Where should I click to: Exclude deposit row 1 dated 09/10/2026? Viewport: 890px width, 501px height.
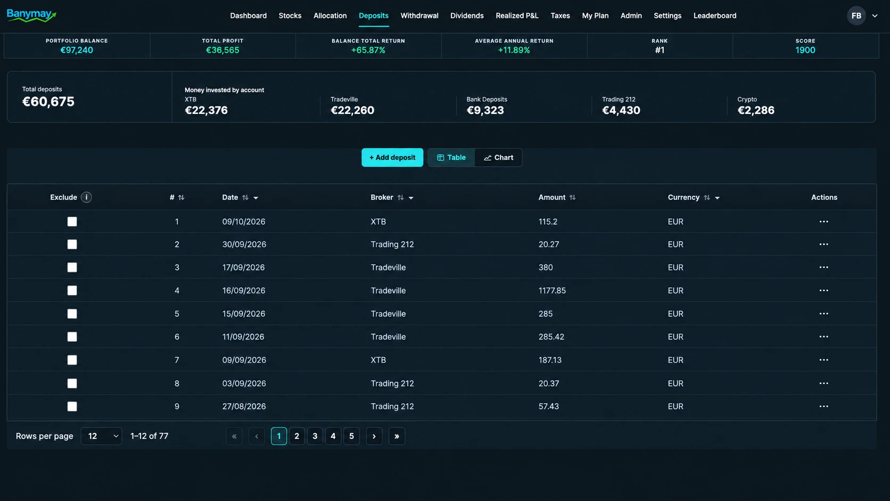click(72, 221)
